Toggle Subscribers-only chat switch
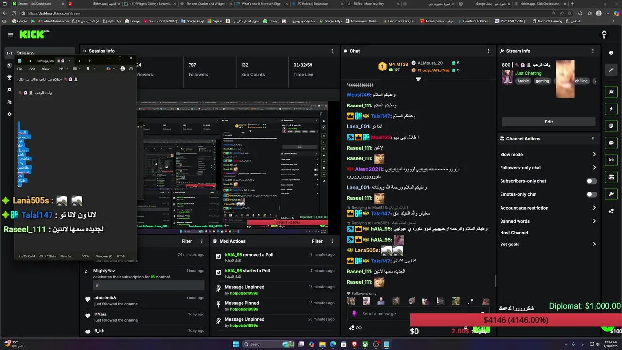Screen dimensions: 622x350 tap(591, 181)
